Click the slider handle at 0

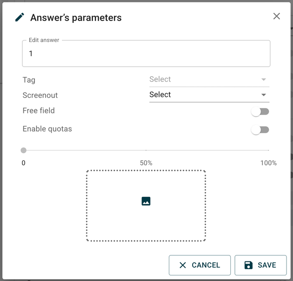(24, 150)
